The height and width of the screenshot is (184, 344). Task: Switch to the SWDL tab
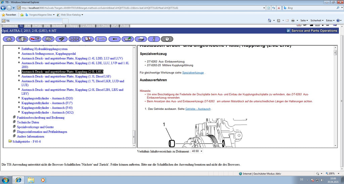tap(37, 26)
